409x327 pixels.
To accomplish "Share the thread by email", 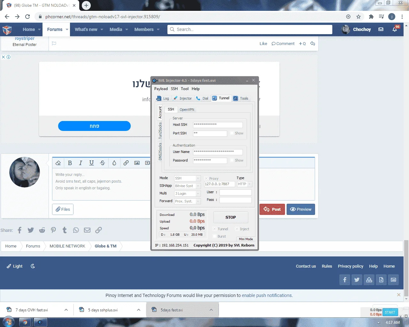I will tap(87, 230).
